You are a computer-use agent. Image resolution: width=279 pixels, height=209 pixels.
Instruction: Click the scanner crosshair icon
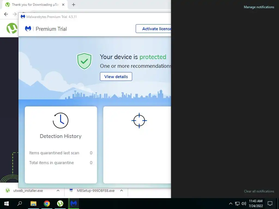pyautogui.click(x=139, y=121)
